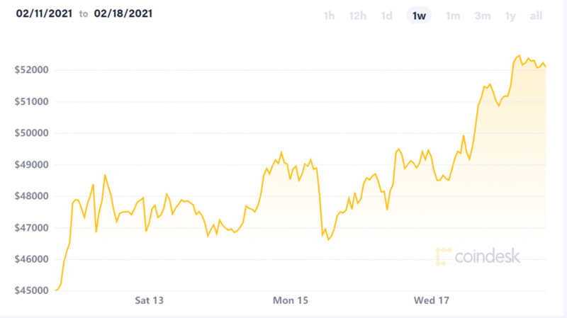Show the 1y price range

point(510,16)
